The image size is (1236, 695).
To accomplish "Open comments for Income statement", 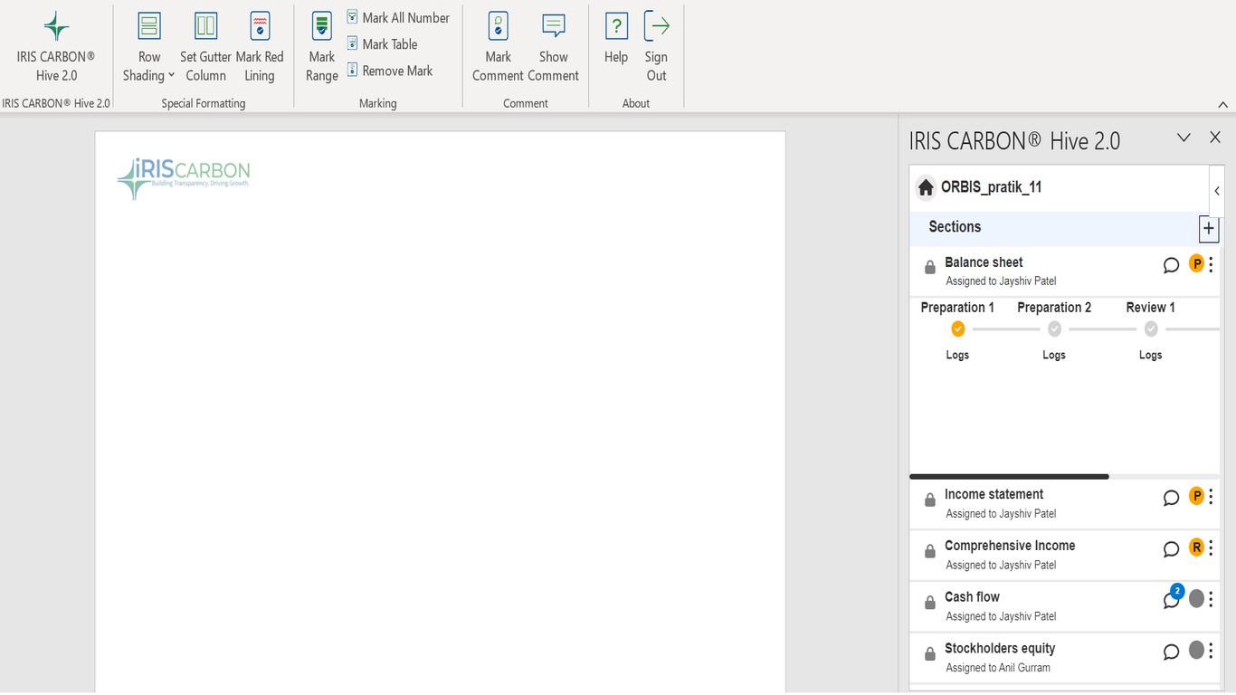I will [x=1171, y=498].
